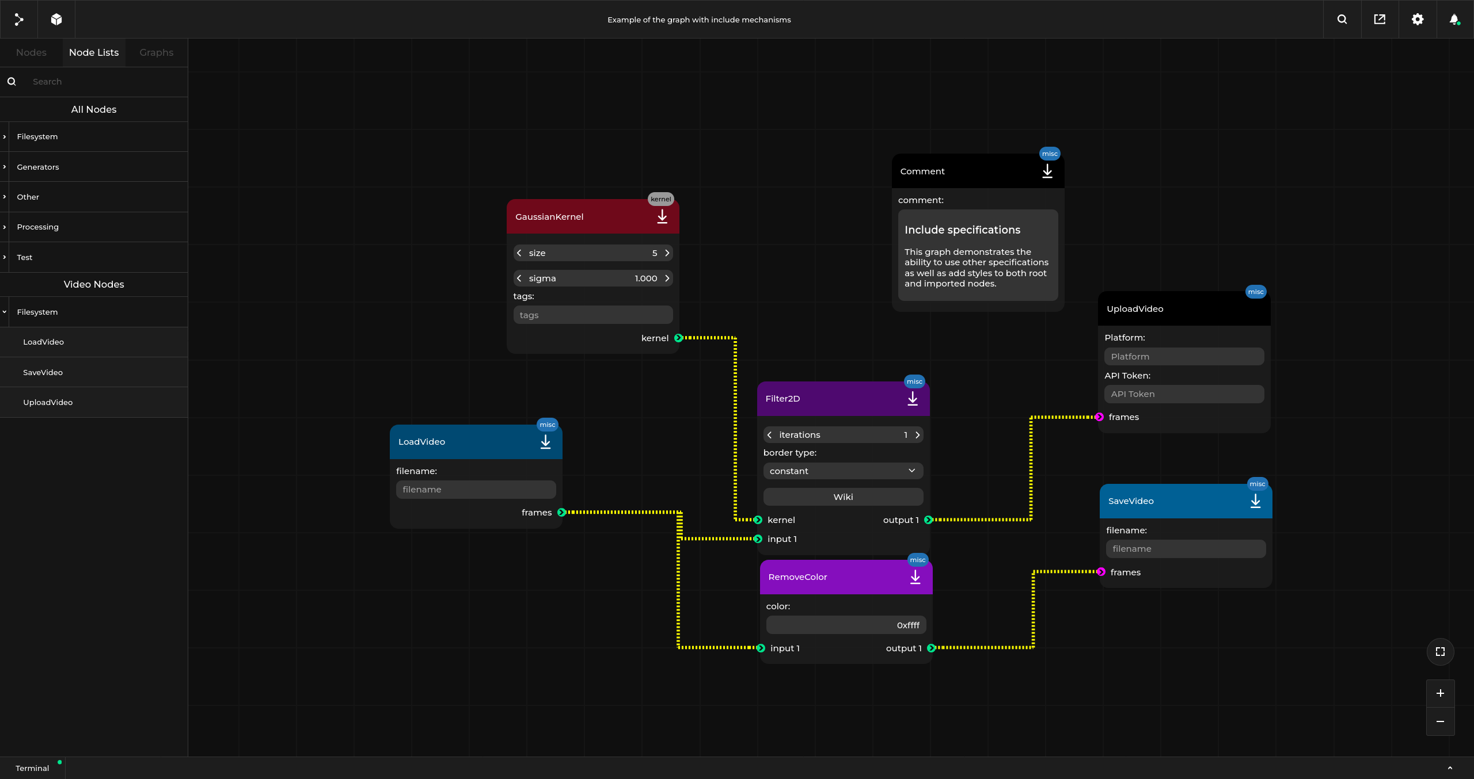
Task: Click GaussianKernel node download arrow icon
Action: [x=662, y=217]
